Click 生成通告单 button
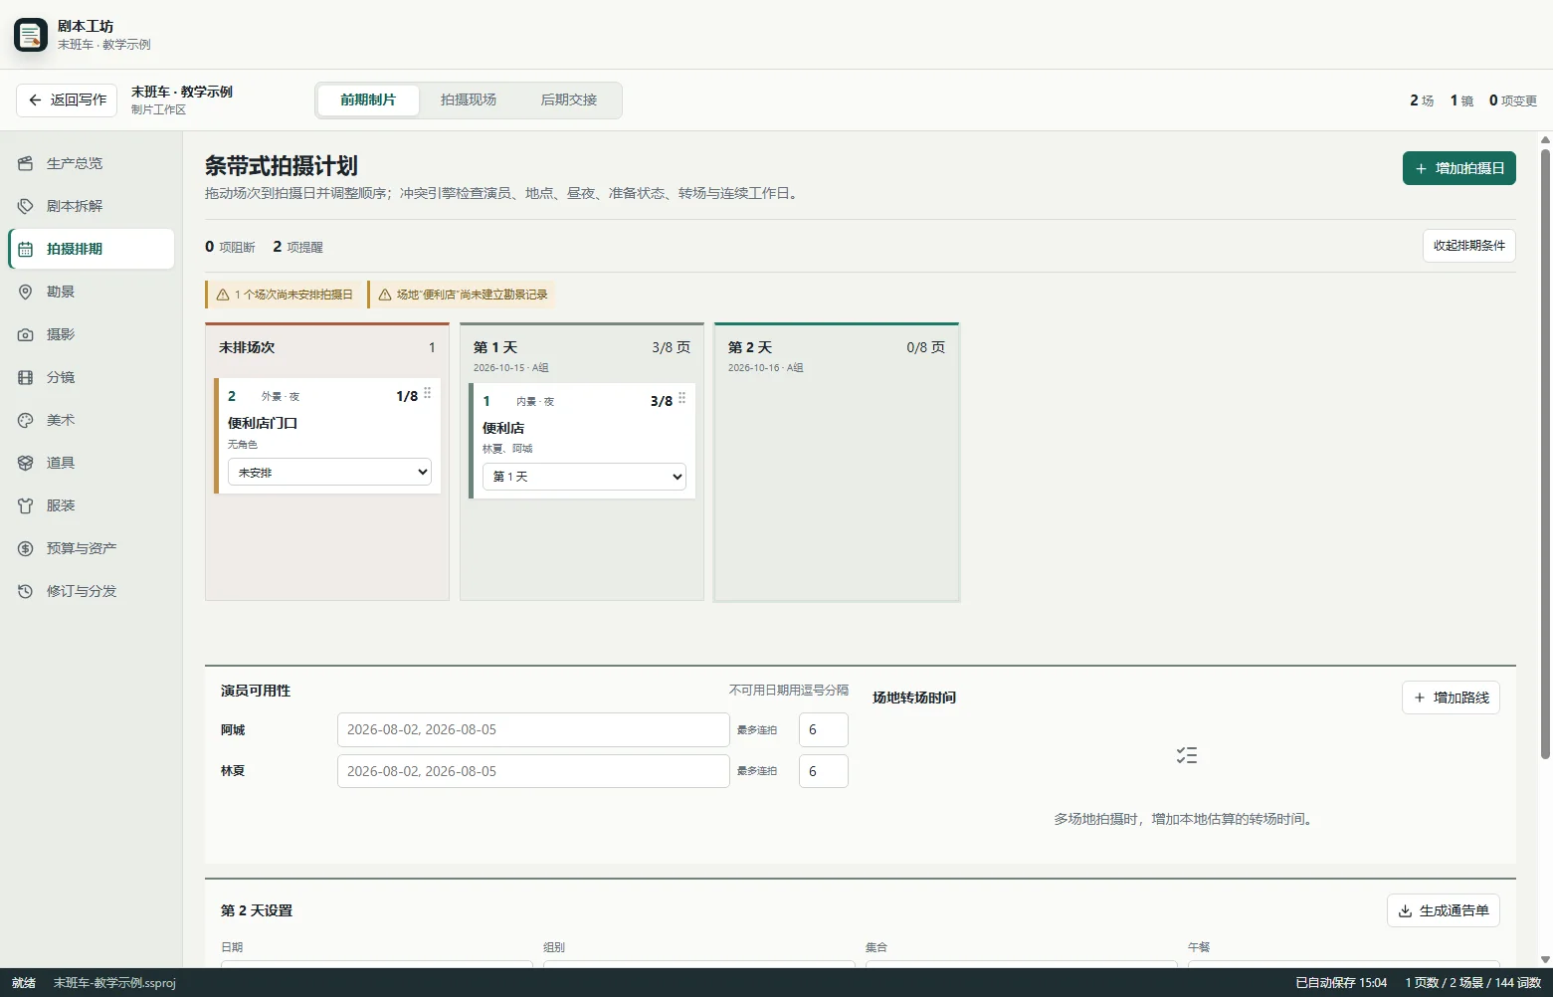This screenshot has width=1553, height=997. coord(1443,910)
